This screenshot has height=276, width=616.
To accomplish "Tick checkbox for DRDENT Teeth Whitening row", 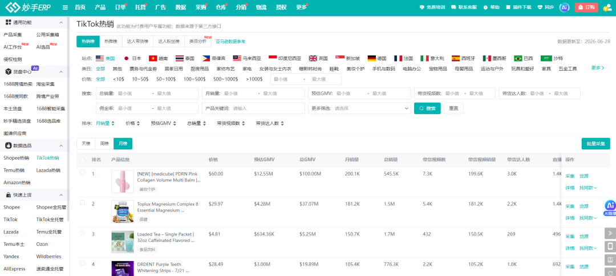I will coord(82,263).
